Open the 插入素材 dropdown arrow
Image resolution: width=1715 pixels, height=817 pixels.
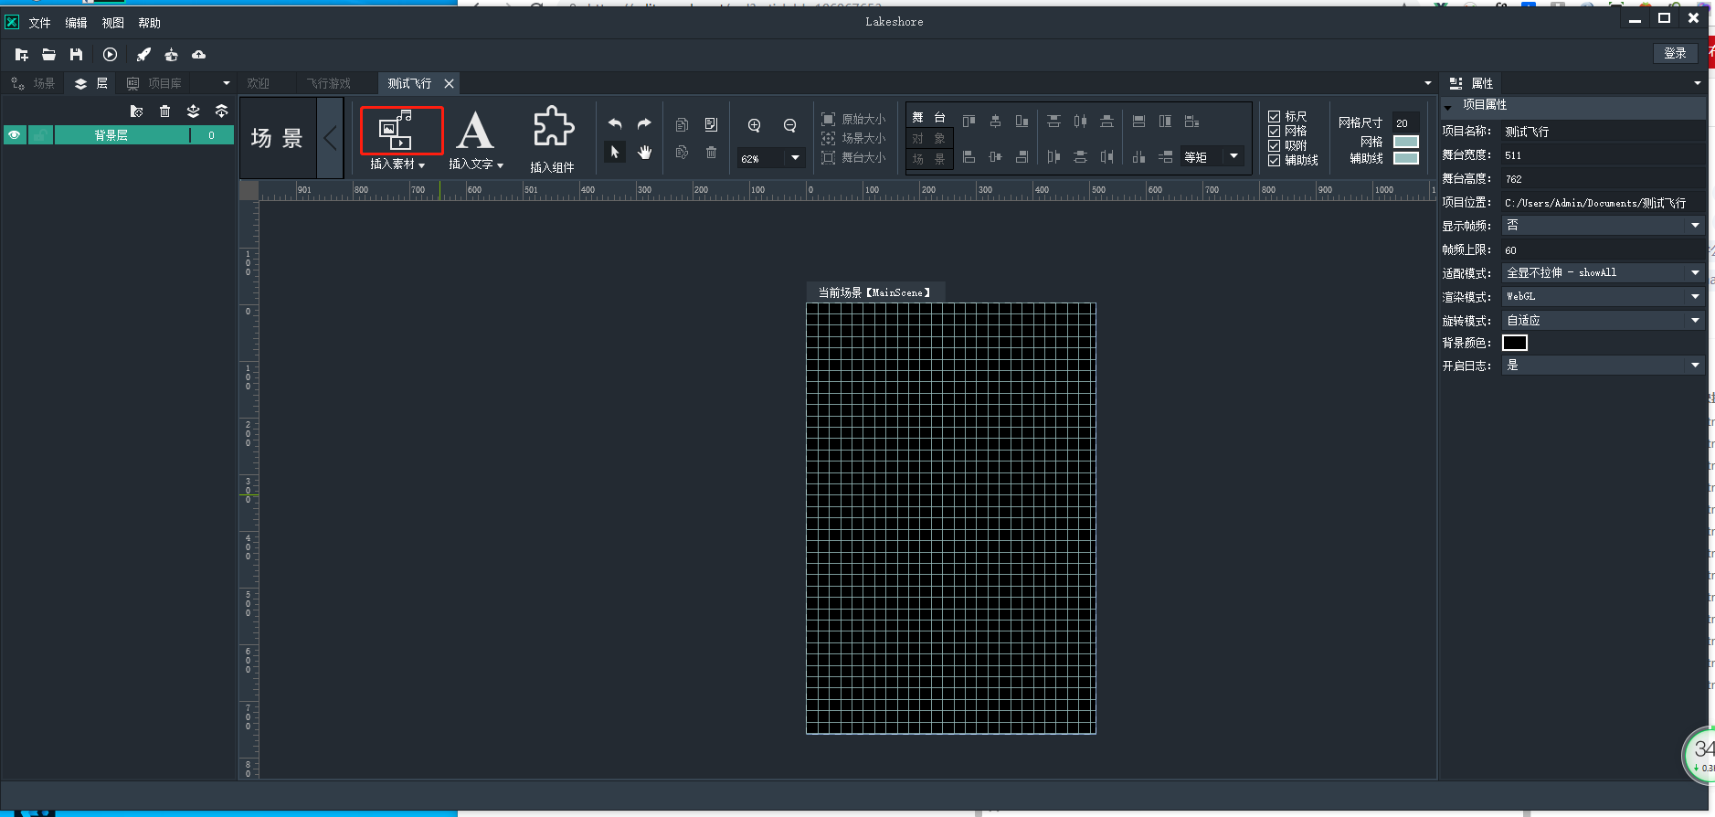click(x=421, y=165)
